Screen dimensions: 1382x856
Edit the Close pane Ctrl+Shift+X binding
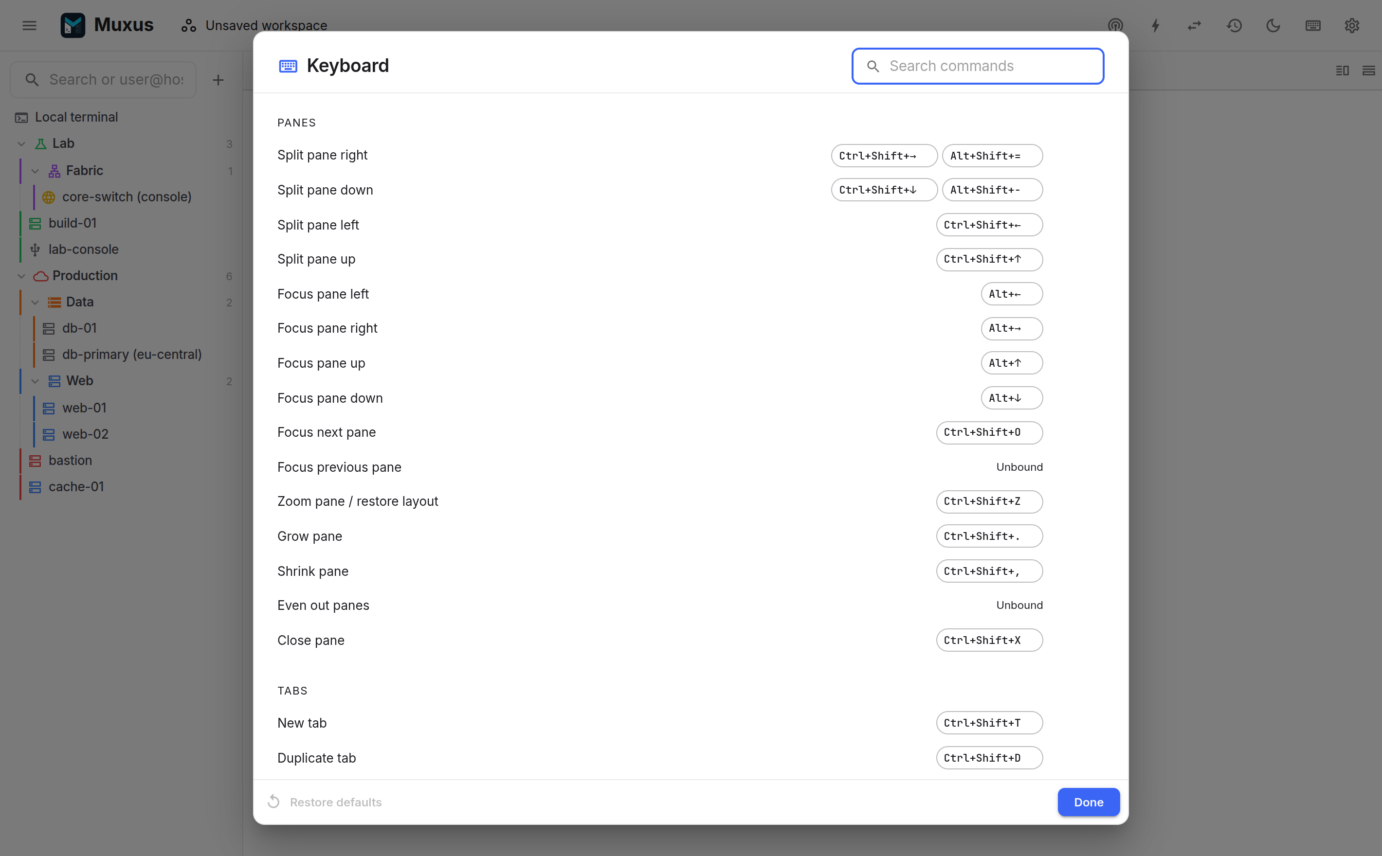pos(989,641)
